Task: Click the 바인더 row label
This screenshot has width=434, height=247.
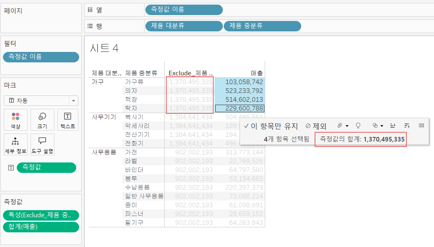Action: tap(134, 170)
